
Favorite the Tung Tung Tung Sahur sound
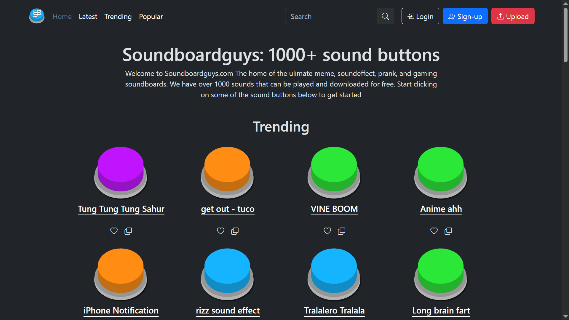[114, 231]
